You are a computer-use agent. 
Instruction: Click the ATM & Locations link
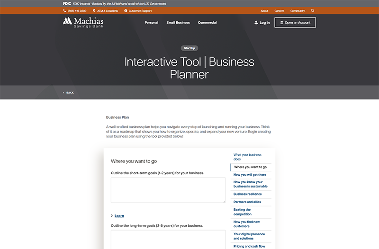(x=108, y=11)
